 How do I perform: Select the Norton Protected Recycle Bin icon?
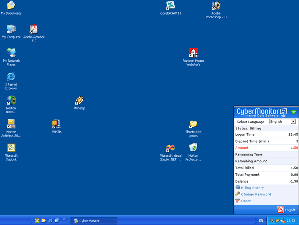point(193,152)
